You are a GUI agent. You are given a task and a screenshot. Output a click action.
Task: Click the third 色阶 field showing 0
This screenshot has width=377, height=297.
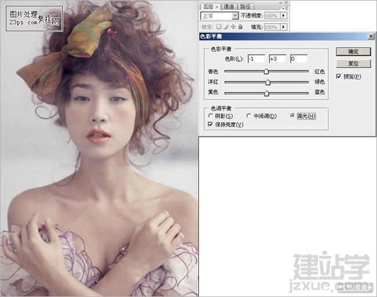[299, 59]
